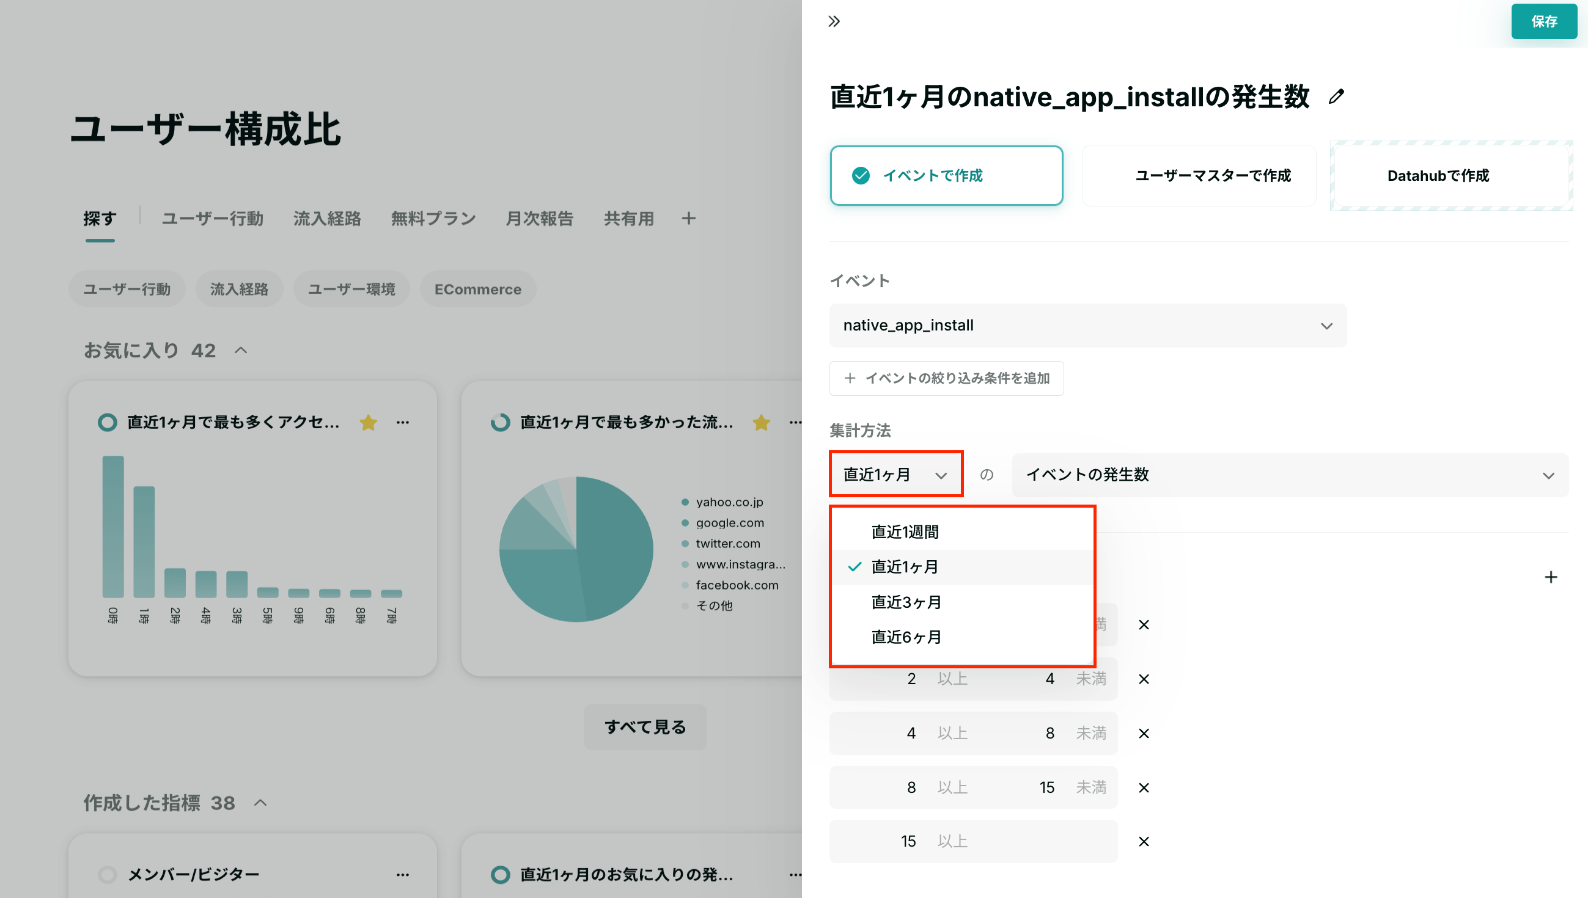
Task: Click the ring icon on メンバー/ビジター card
Action: coord(108,875)
